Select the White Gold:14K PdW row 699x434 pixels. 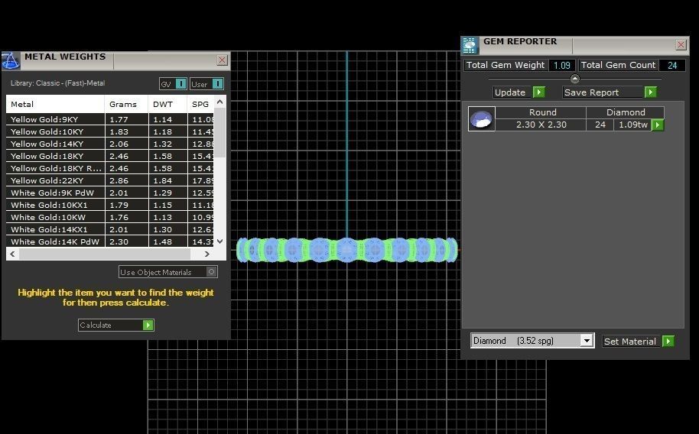[x=110, y=241]
